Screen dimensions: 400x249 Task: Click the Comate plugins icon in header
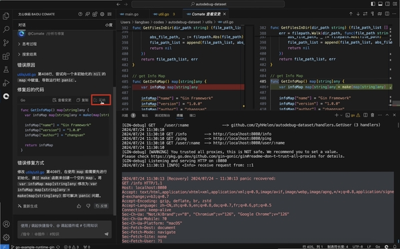pos(95,14)
